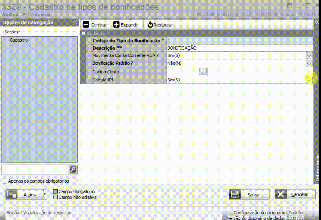Click Edição / Visualização de registros status text
The height and width of the screenshot is (220, 321).
[x=39, y=213]
